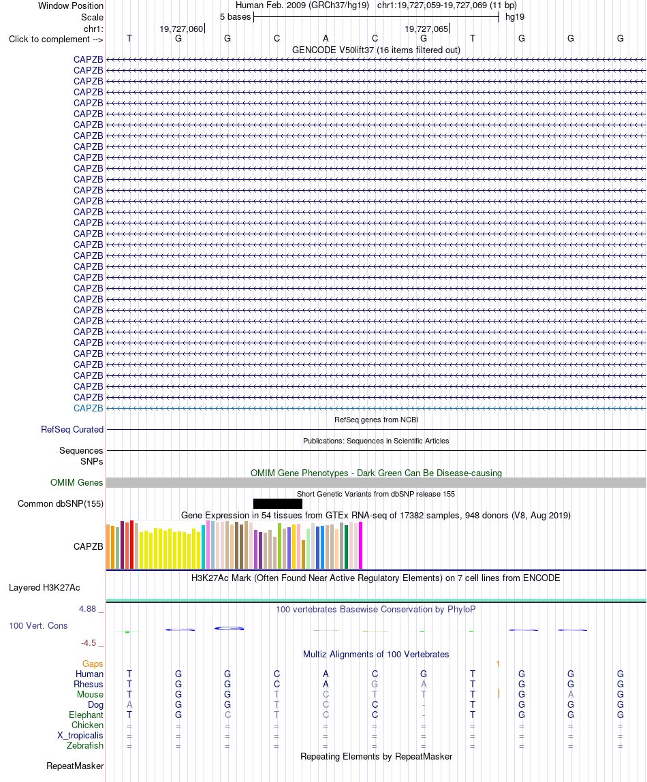Click the 'Common dbSNP(155)' track label
Image resolution: width=647 pixels, height=782 pixels.
pyautogui.click(x=61, y=503)
